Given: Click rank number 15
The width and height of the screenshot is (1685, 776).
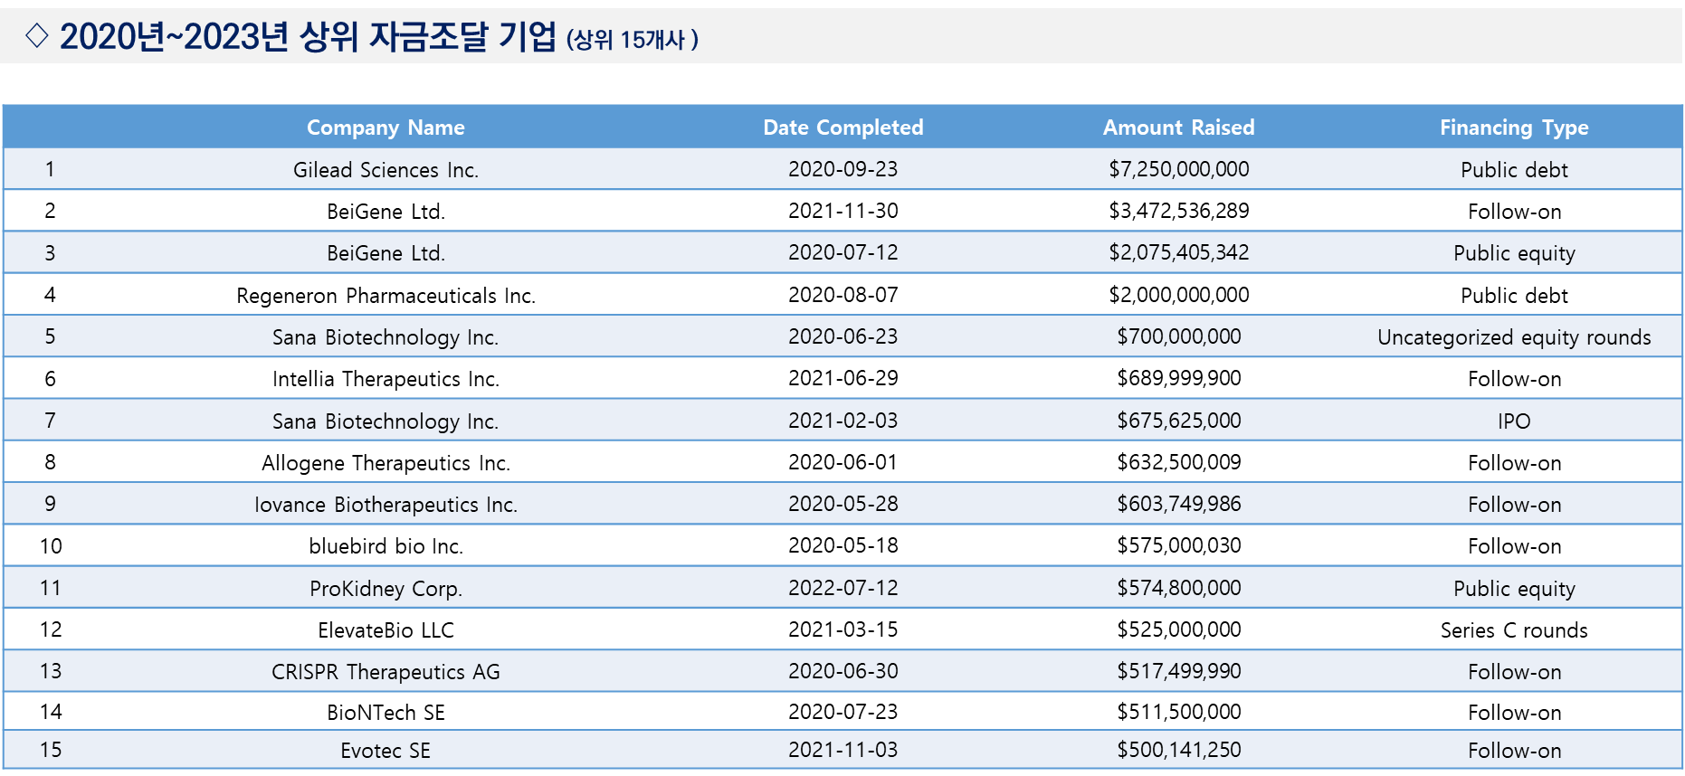Looking at the screenshot, I should pos(51,750).
